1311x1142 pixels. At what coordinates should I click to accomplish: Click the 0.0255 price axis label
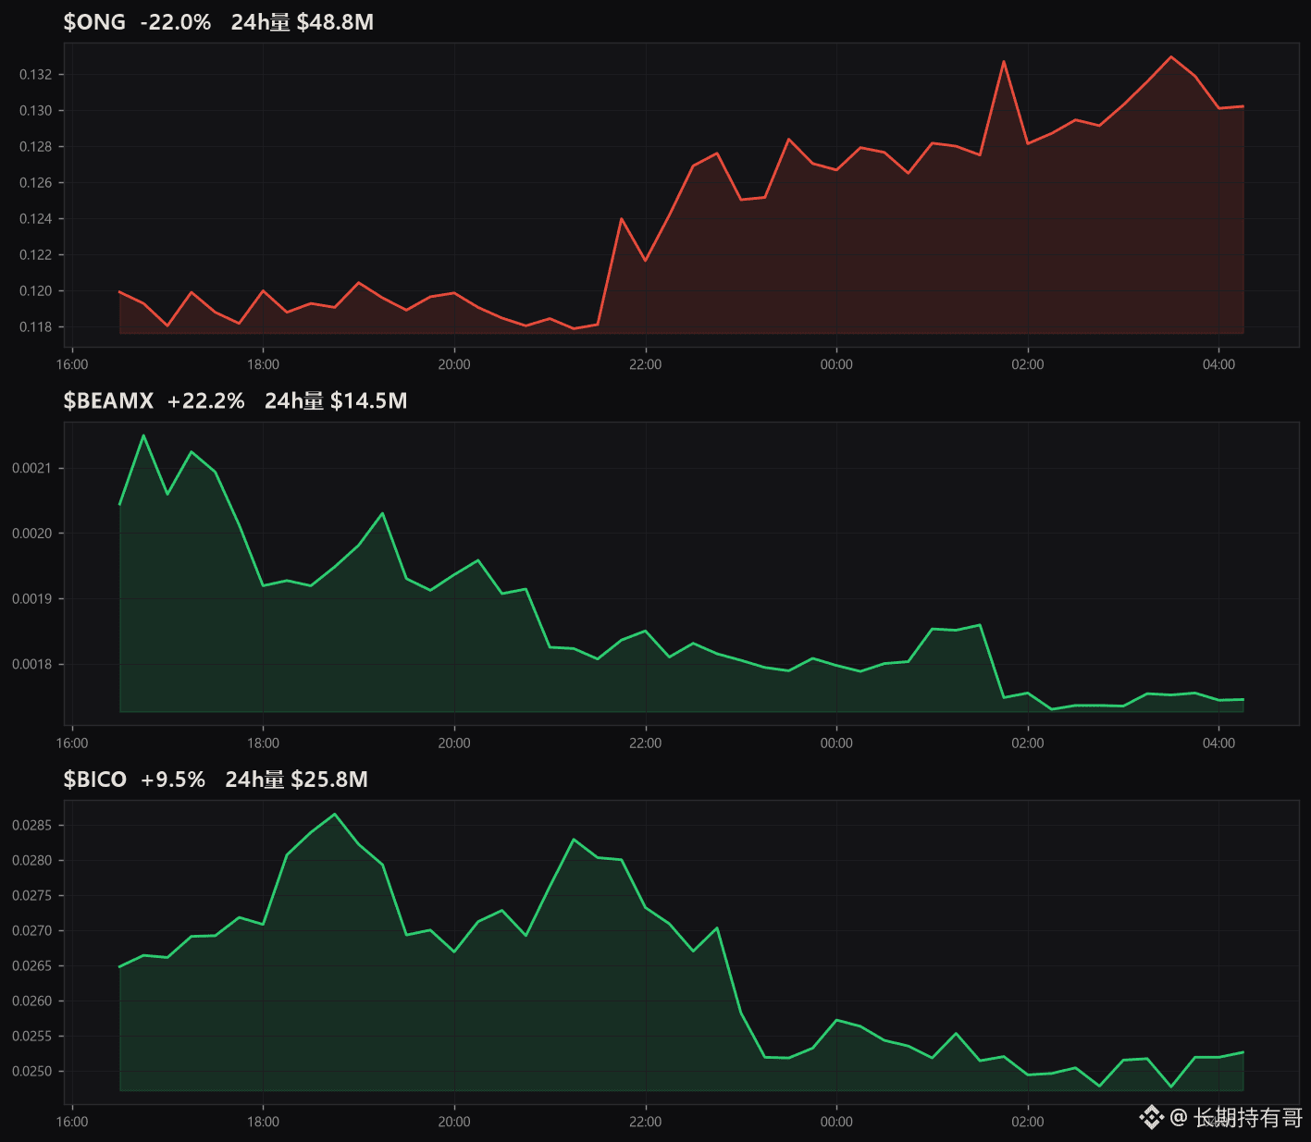pos(32,1036)
